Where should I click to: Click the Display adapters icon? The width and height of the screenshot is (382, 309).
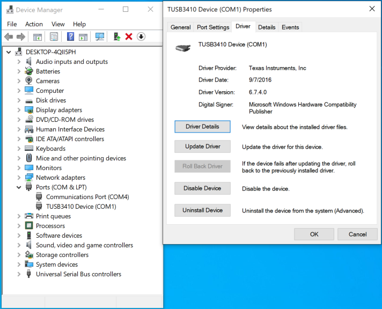[29, 110]
